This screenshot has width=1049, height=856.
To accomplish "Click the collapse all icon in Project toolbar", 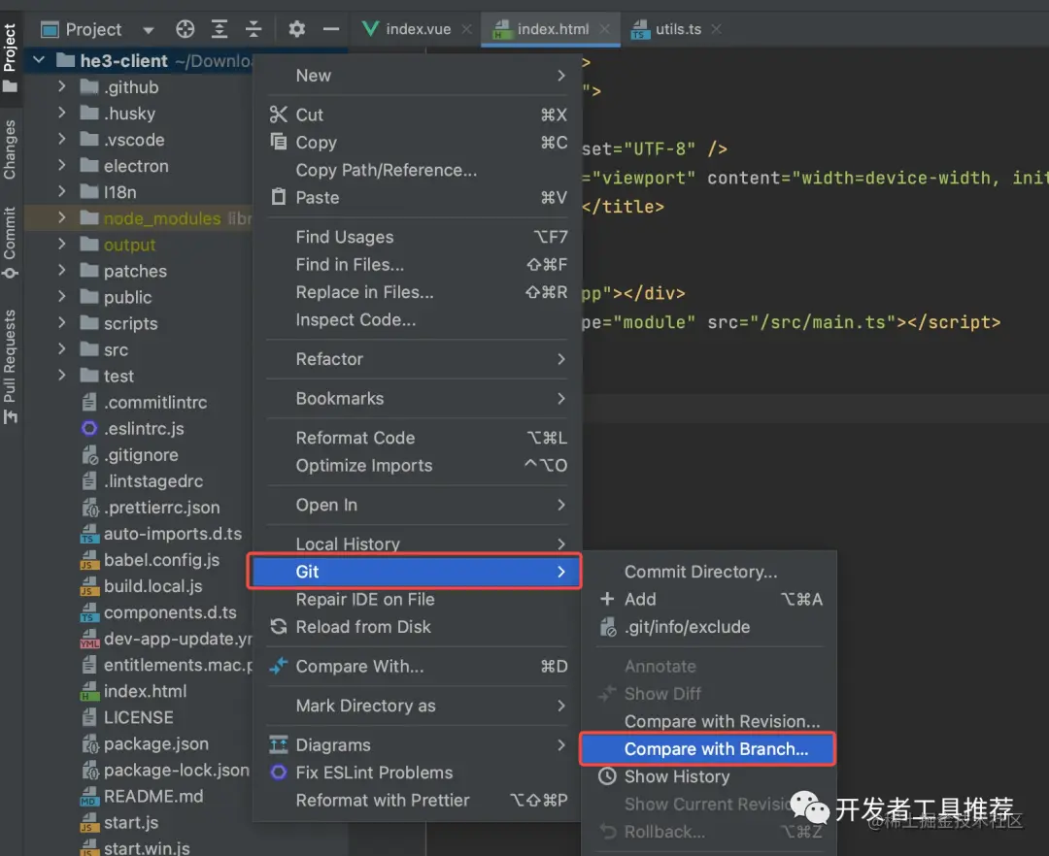I will tap(254, 29).
